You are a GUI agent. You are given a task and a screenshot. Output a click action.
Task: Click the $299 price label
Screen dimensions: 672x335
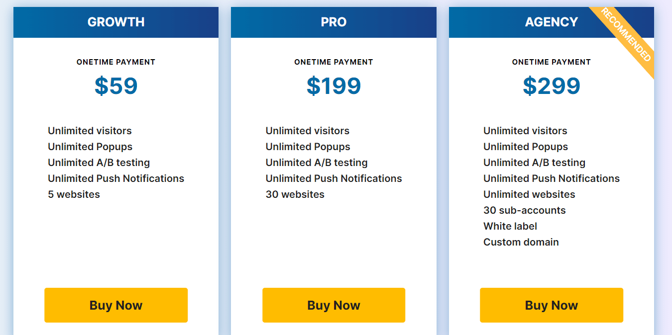point(551,85)
